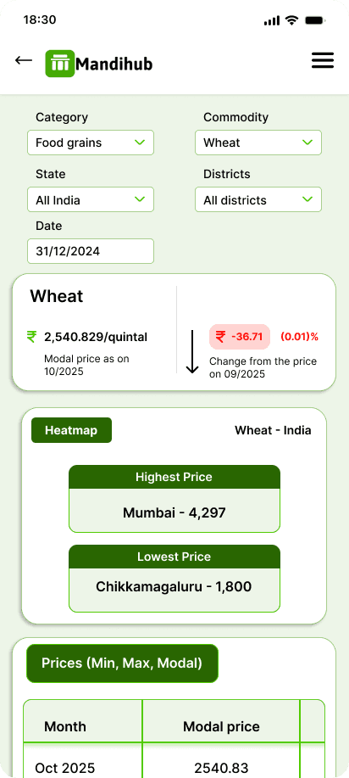Tap the cellular signal bars icon
The height and width of the screenshot is (778, 349).
point(272,20)
